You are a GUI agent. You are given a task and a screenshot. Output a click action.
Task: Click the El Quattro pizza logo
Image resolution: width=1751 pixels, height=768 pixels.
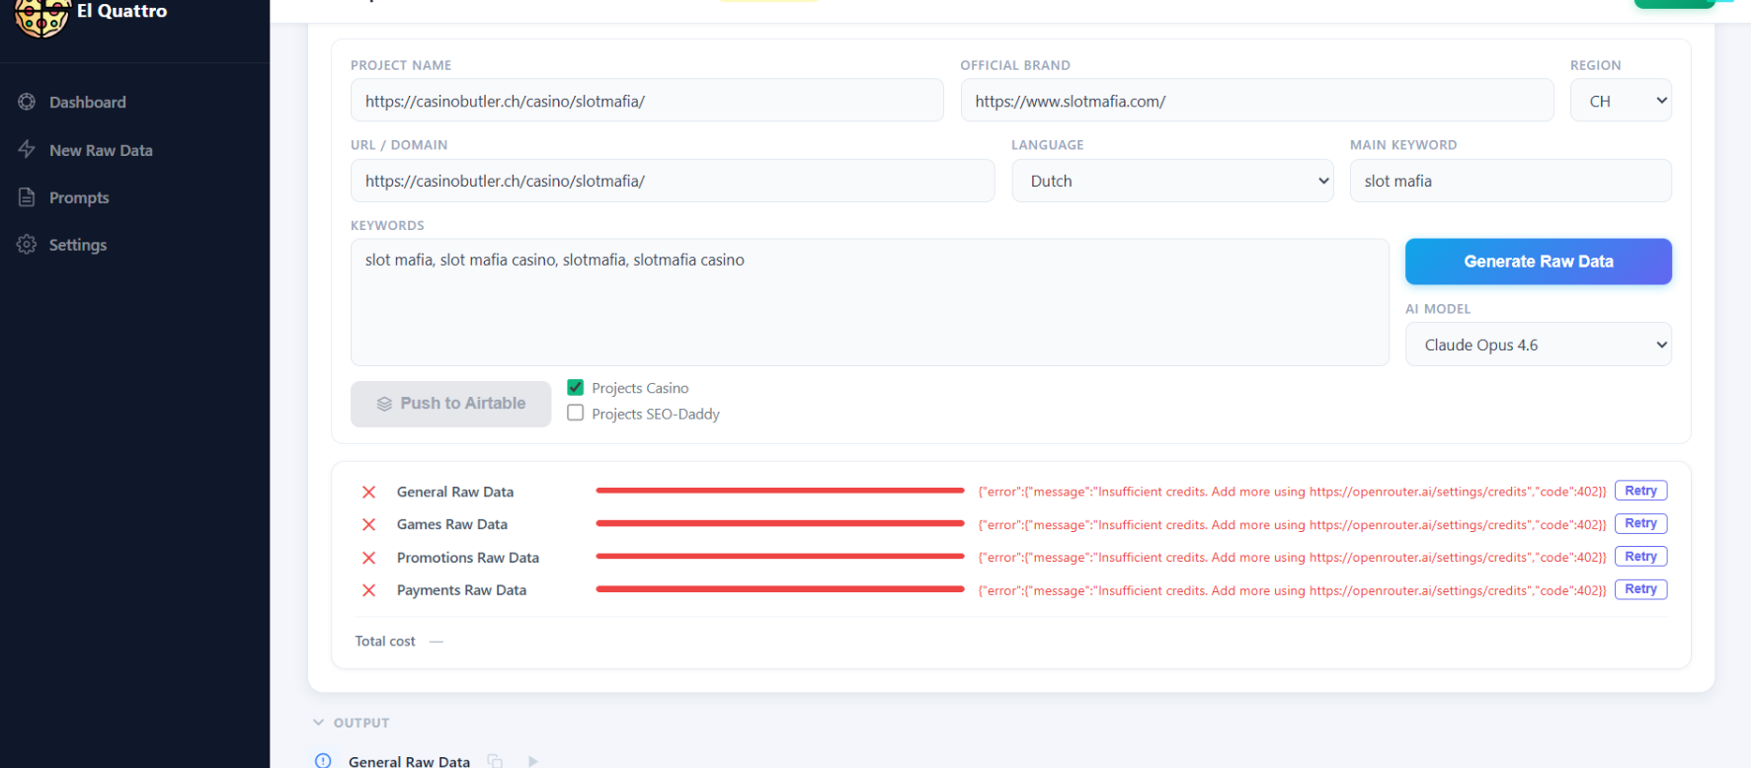pos(41,17)
